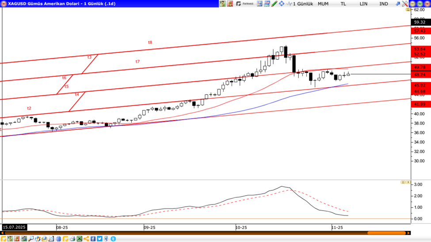The width and height of the screenshot is (431, 242).
Task: Click the Forinvest logo menu
Action: pos(245,4)
